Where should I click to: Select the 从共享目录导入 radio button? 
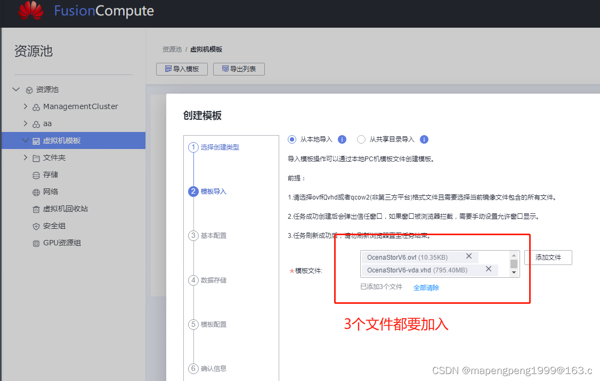[x=361, y=139]
